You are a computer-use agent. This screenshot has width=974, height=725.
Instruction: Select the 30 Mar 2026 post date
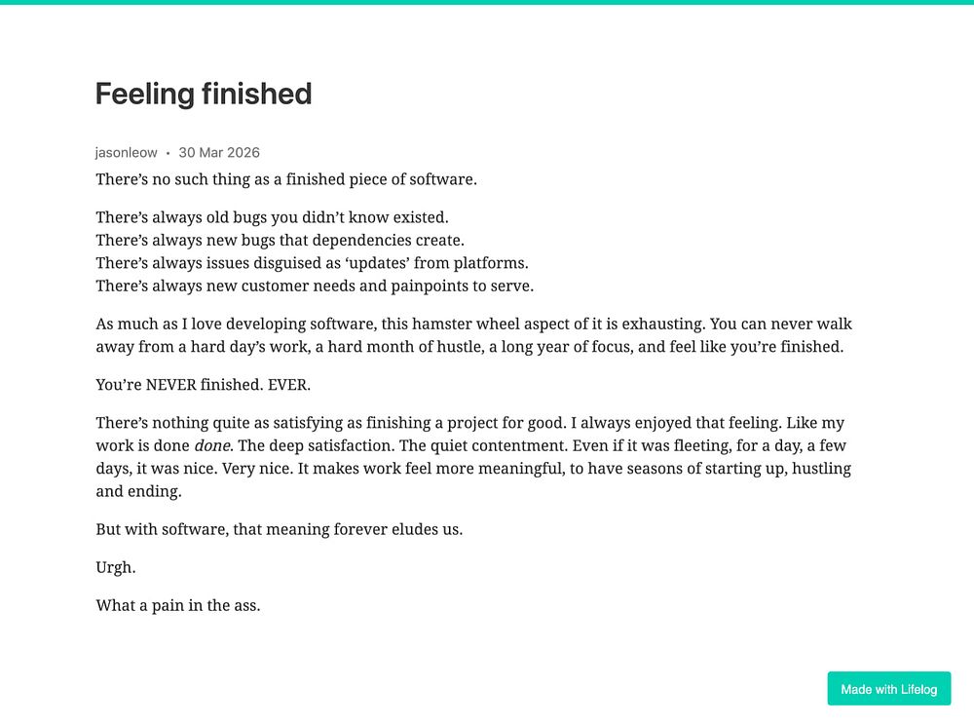[219, 153]
